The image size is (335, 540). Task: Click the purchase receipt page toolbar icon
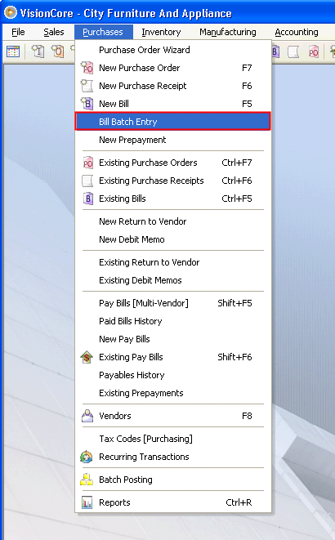[293, 51]
